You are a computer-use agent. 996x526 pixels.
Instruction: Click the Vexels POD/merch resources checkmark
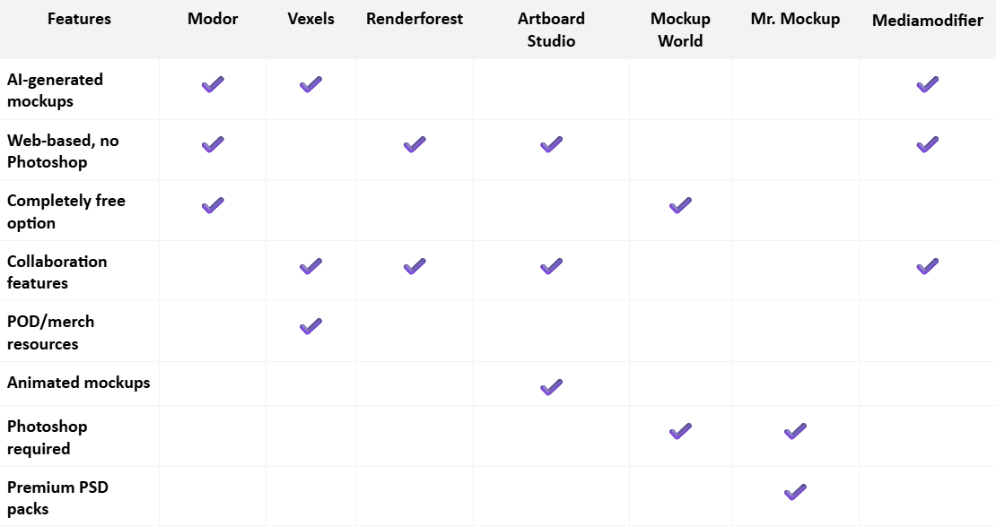tap(310, 326)
